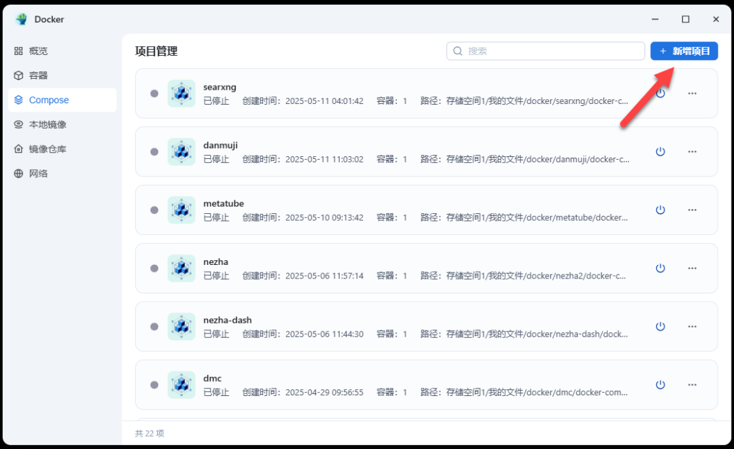This screenshot has width=734, height=449.
Task: Open more options for metatube
Action: 693,210
